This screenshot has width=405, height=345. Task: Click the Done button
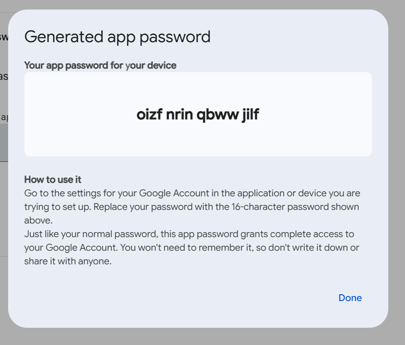(350, 298)
